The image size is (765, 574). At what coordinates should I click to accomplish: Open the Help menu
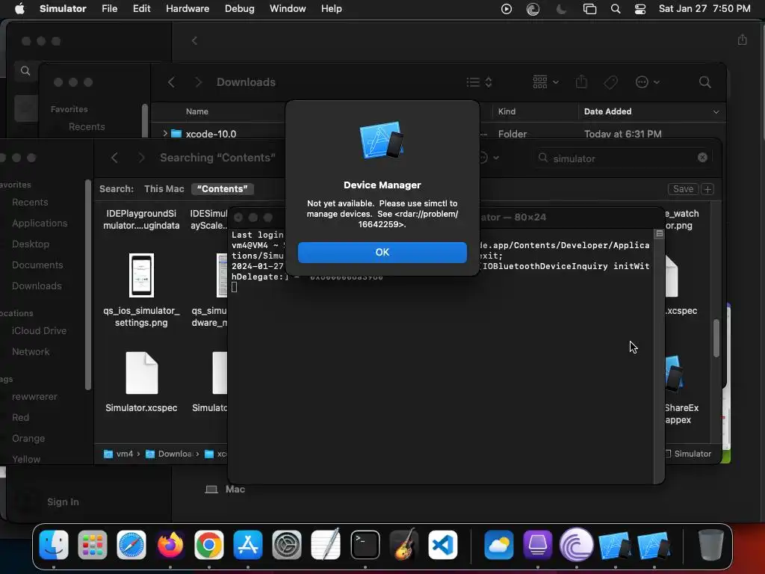pyautogui.click(x=331, y=9)
